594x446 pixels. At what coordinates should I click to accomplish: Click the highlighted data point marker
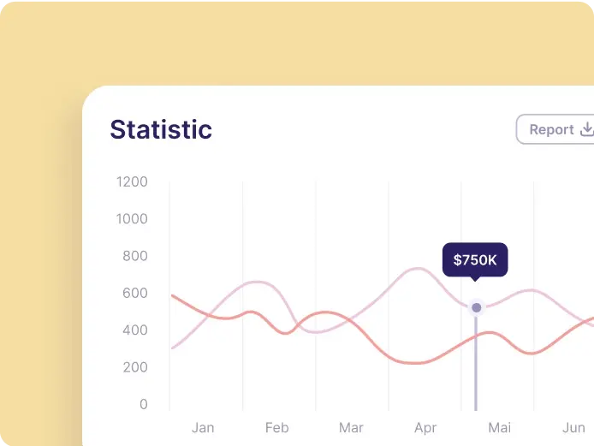click(477, 307)
